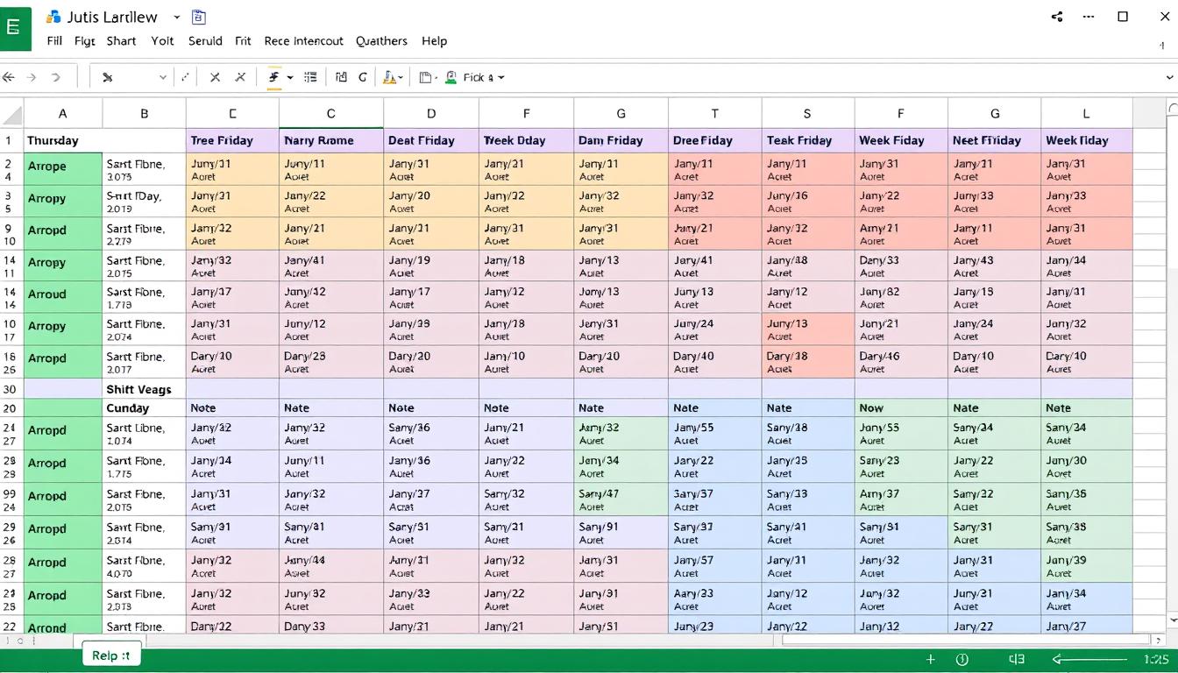Click the insert table icon in toolbar
This screenshot has height=673, width=1178.
(x=341, y=77)
